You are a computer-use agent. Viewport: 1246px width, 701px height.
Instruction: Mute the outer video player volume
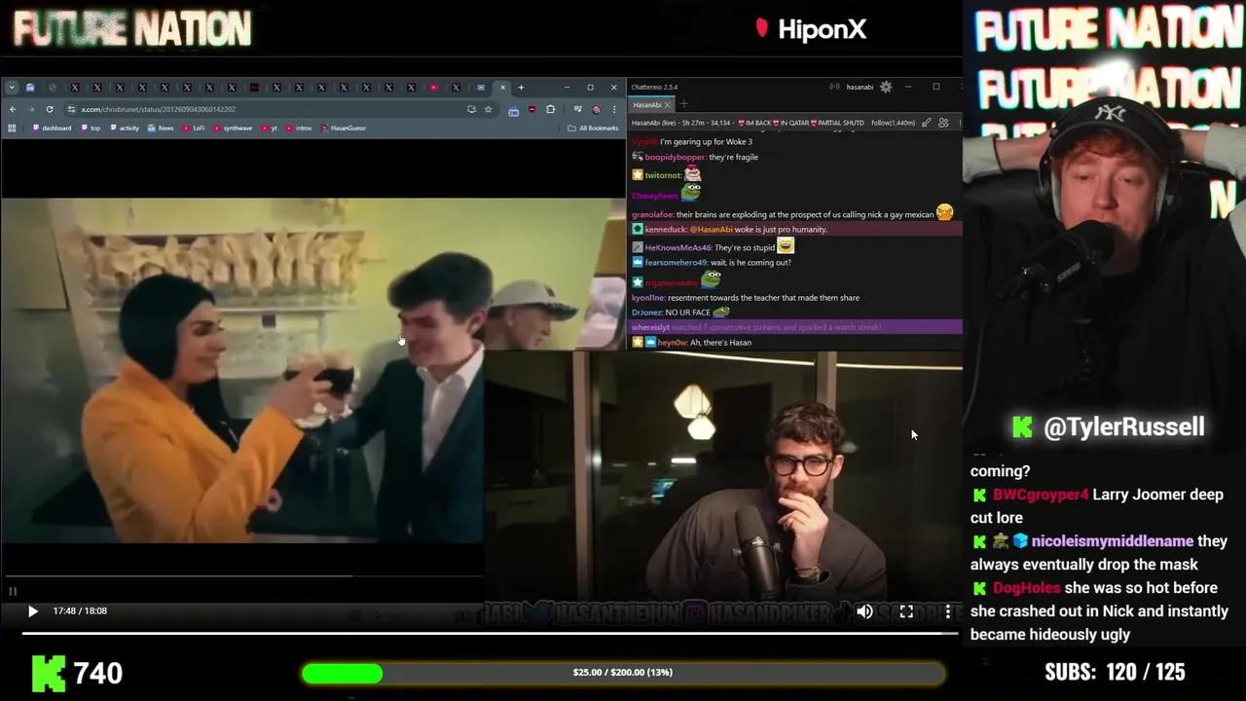tap(864, 611)
